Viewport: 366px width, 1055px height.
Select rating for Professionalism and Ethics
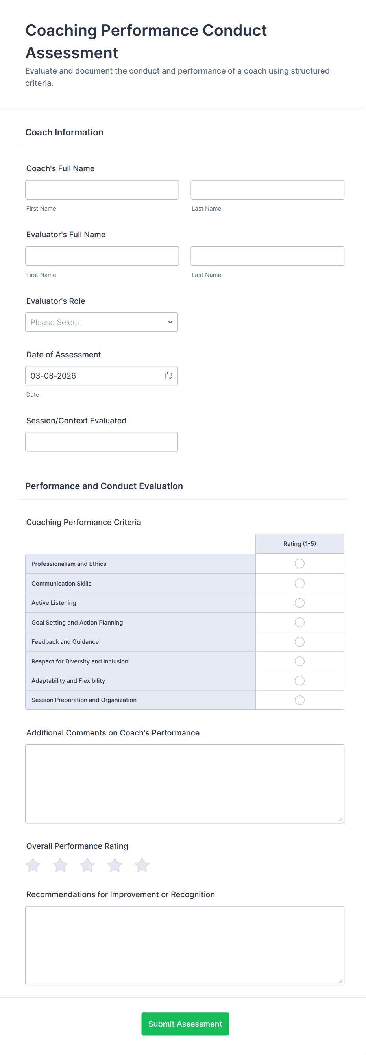click(299, 564)
